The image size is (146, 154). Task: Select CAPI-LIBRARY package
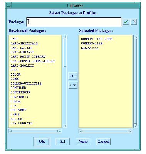point(22,52)
